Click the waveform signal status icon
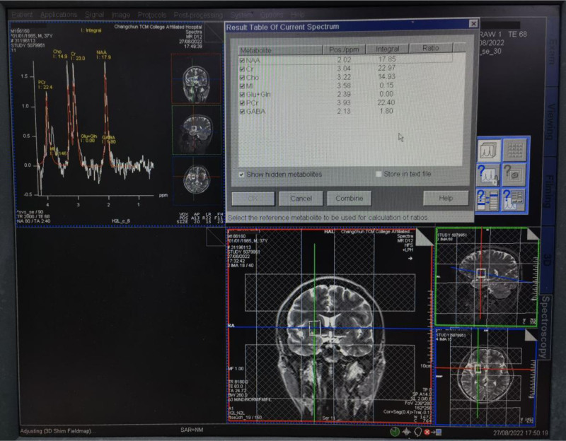 (406, 432)
